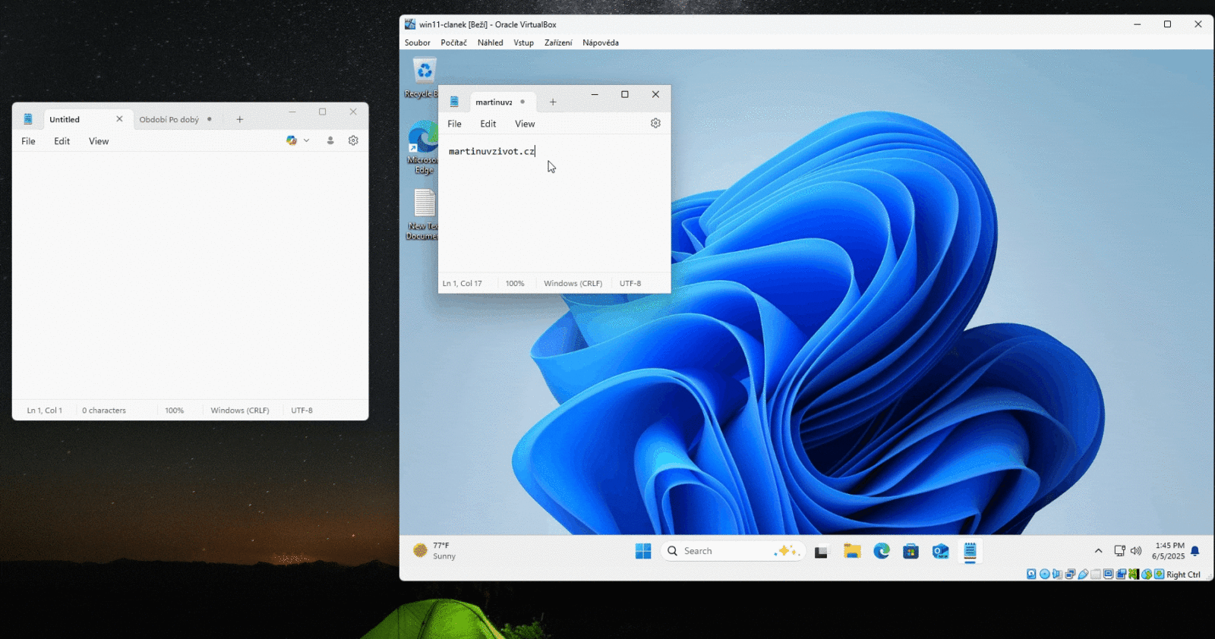Image resolution: width=1215 pixels, height=639 pixels.
Task: Open the Zařízení menu in VirtualBox
Action: click(558, 42)
